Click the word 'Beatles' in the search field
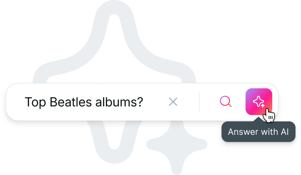This screenshot has width=301, height=175. (71, 102)
